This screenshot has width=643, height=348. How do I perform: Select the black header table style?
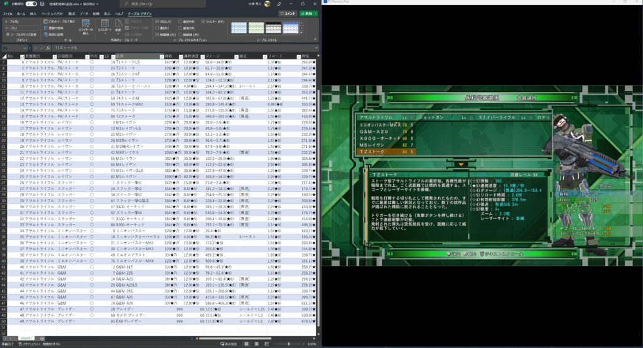pos(273,28)
